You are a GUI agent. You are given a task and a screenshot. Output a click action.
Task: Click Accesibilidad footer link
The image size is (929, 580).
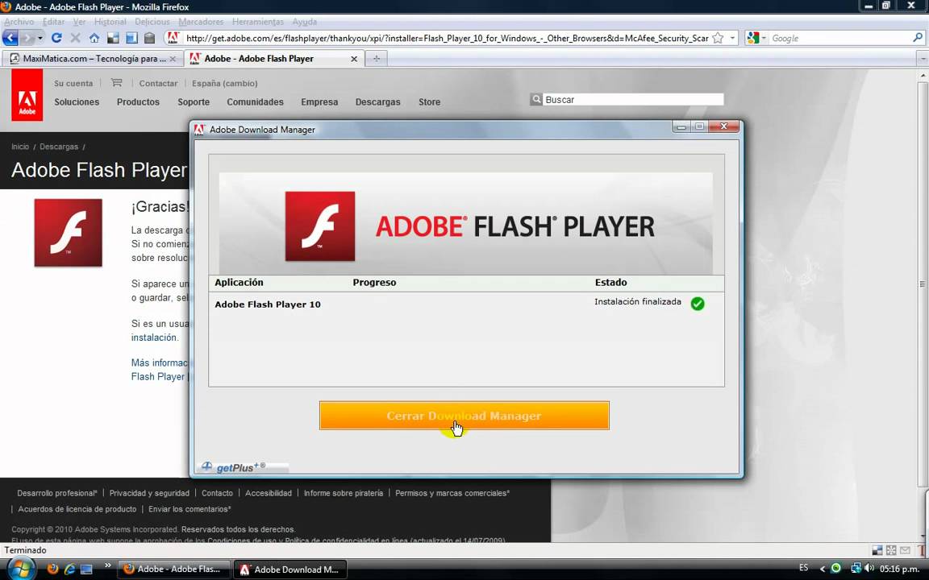[269, 493]
